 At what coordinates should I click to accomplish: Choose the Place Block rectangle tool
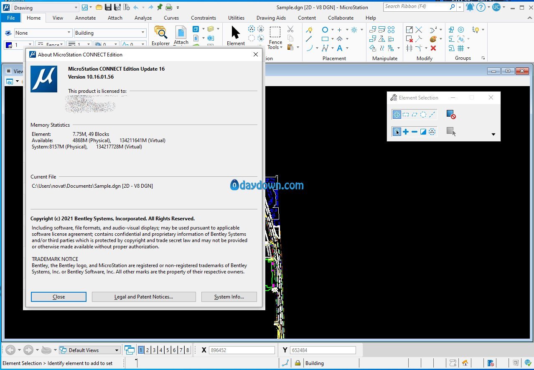325,39
